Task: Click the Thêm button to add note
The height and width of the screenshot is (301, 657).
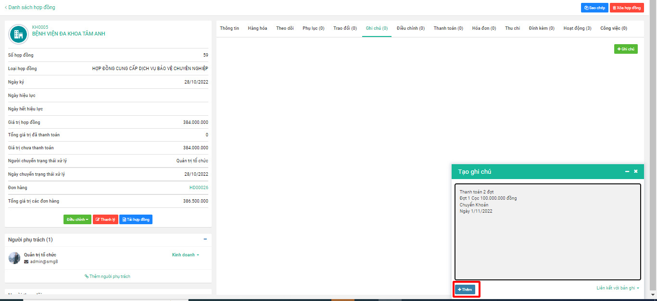Action: (x=465, y=289)
